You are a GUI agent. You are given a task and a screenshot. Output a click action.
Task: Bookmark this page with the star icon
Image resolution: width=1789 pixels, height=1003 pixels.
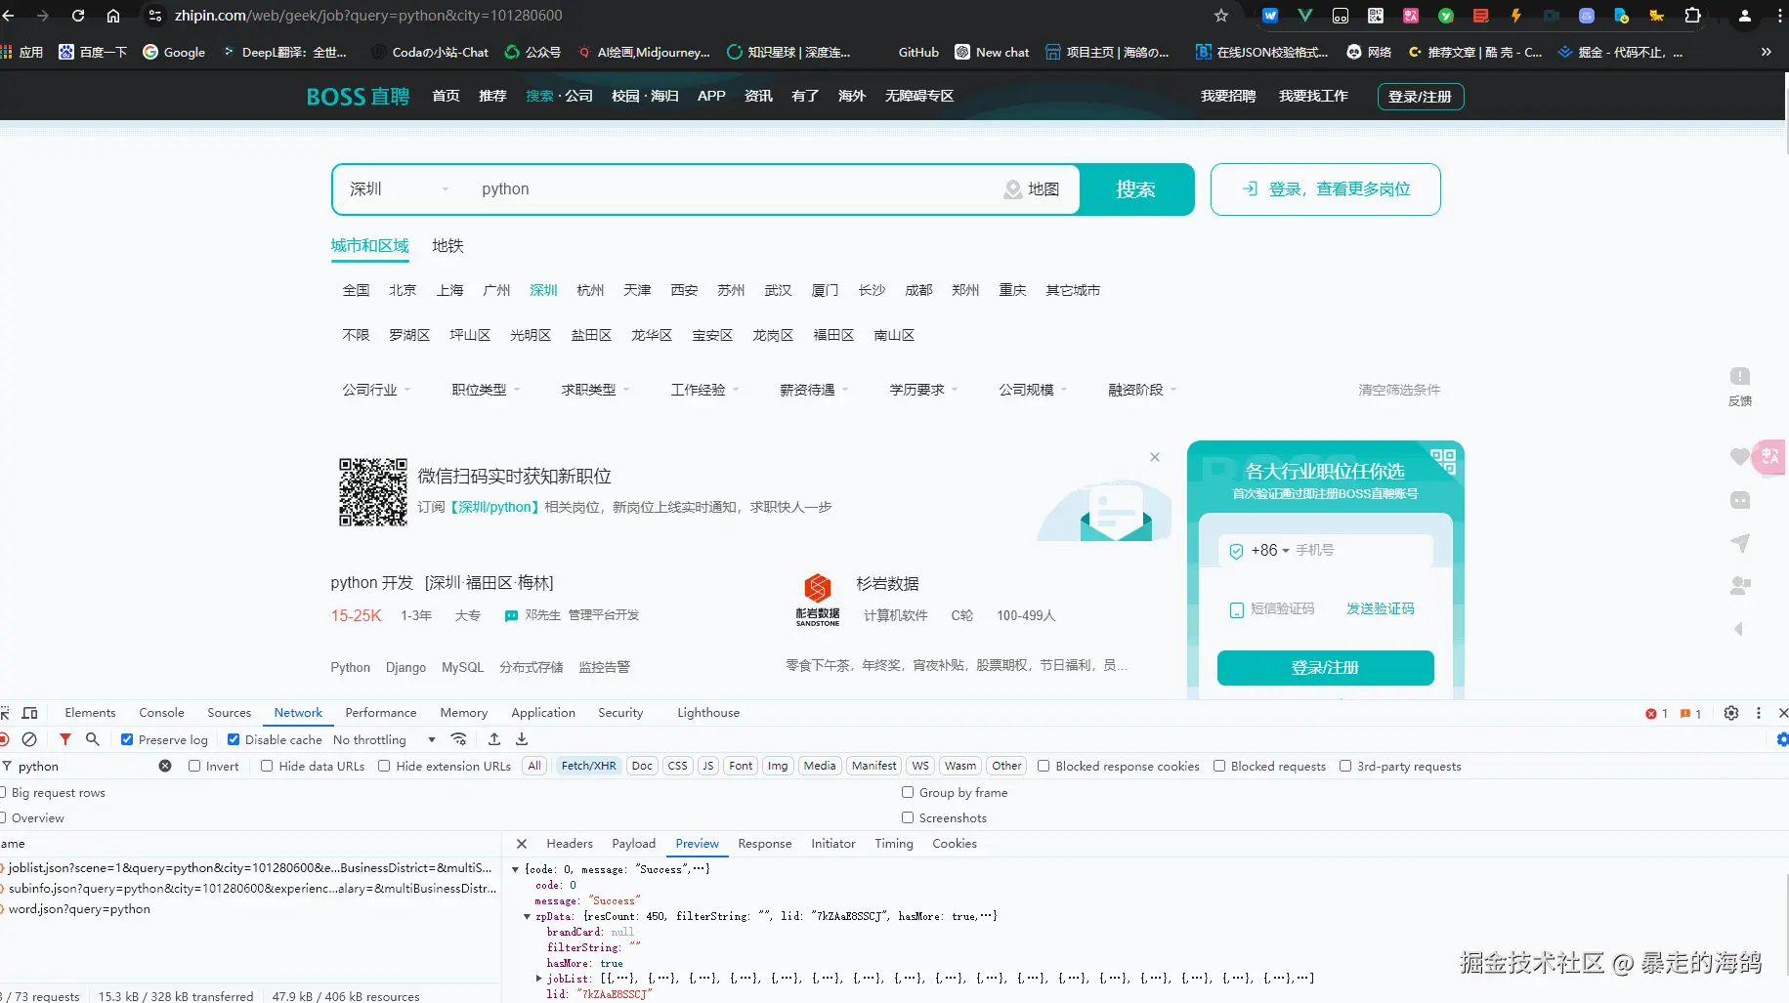coord(1221,16)
